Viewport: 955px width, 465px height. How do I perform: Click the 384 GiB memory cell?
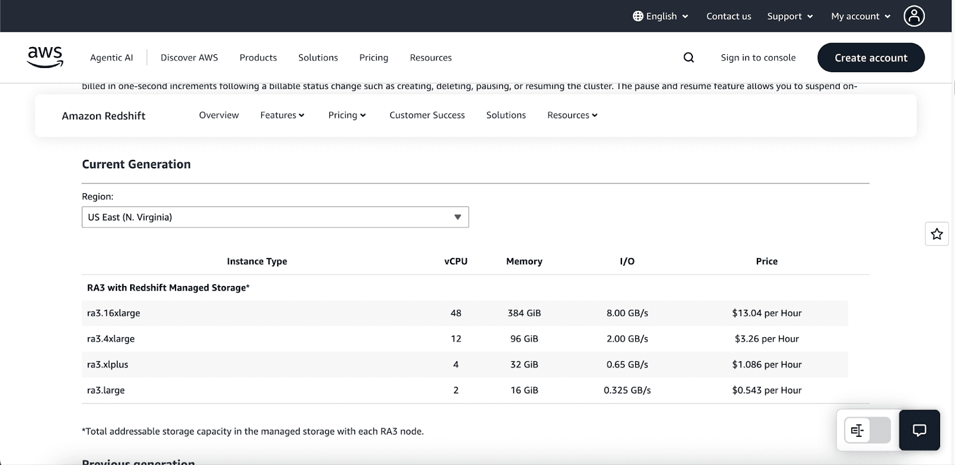[x=524, y=313]
